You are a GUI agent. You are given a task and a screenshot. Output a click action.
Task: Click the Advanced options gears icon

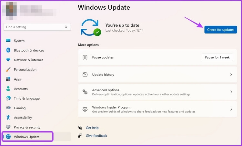click(x=85, y=92)
